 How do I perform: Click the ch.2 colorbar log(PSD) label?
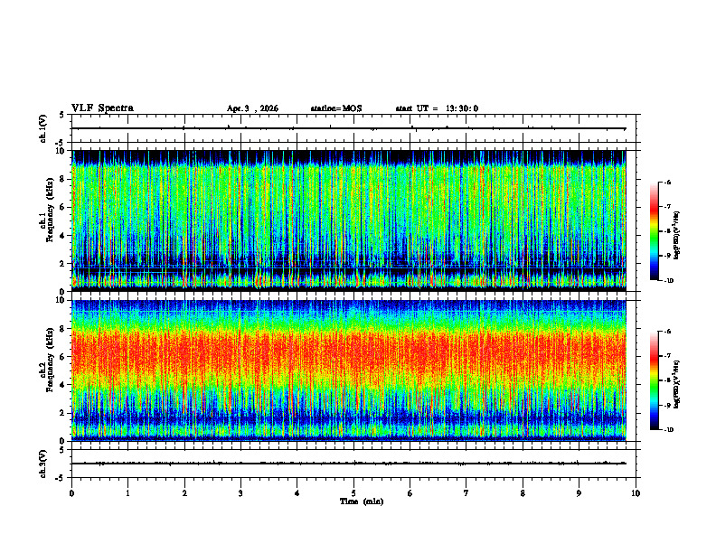click(x=677, y=384)
